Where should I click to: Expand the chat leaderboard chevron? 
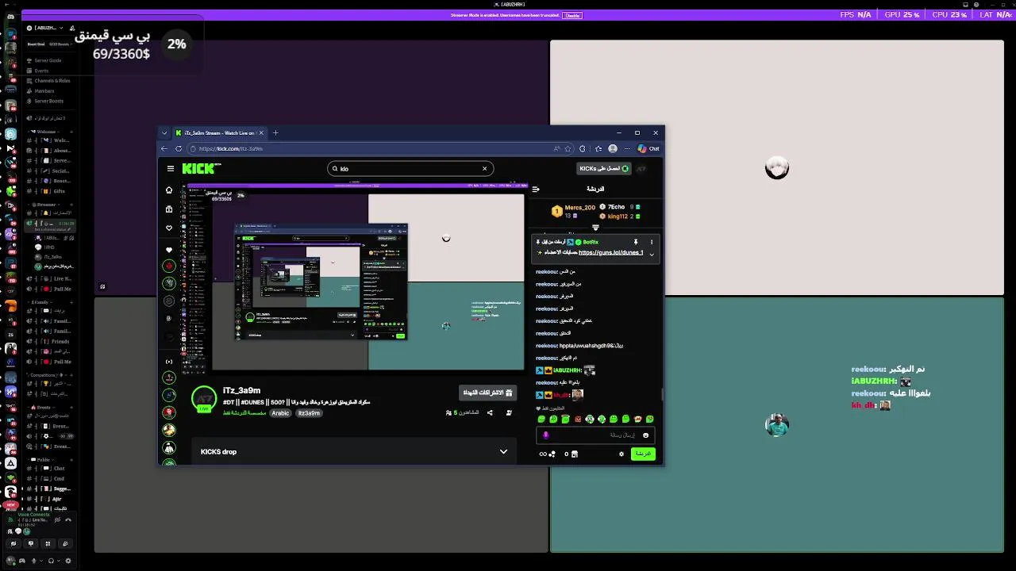pos(595,228)
